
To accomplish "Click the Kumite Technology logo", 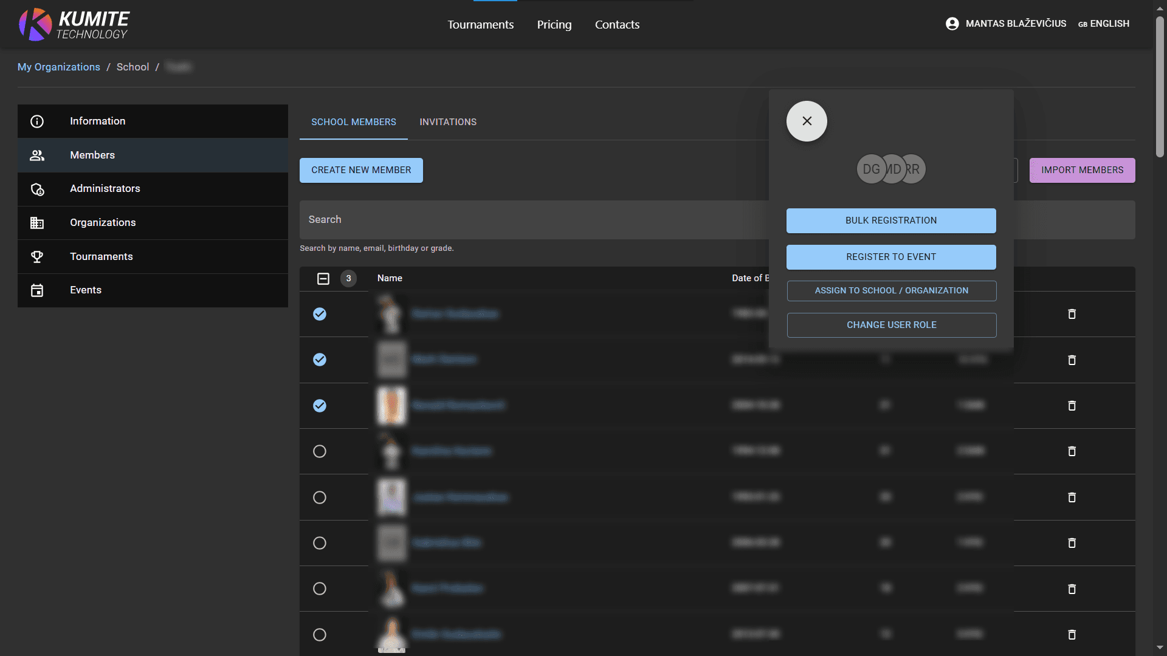I will 74,24.
